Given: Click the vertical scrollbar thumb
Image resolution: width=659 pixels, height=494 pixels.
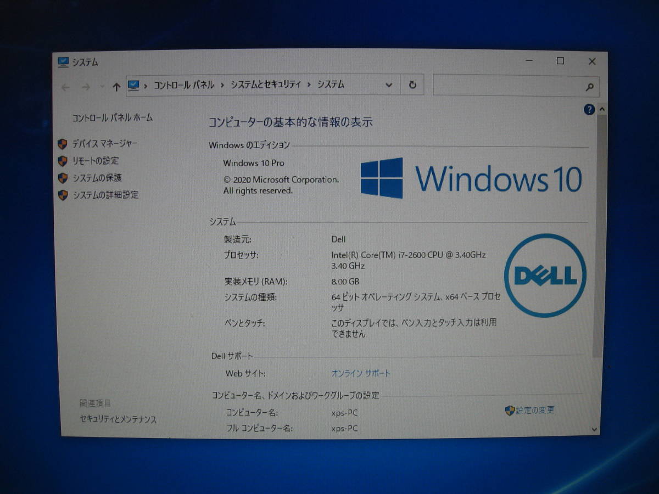Looking at the screenshot, I should point(600,237).
